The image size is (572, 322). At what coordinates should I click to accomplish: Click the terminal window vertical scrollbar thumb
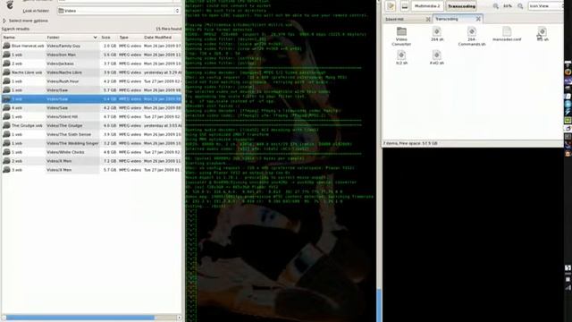point(379,305)
